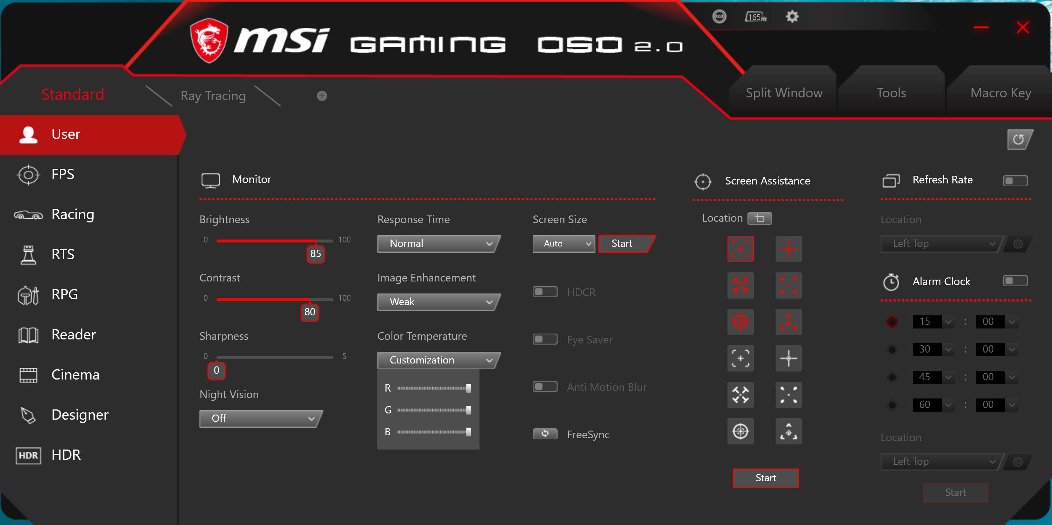Select the white bracket crosshair icon
Image resolution: width=1052 pixels, height=525 pixels.
tap(740, 358)
